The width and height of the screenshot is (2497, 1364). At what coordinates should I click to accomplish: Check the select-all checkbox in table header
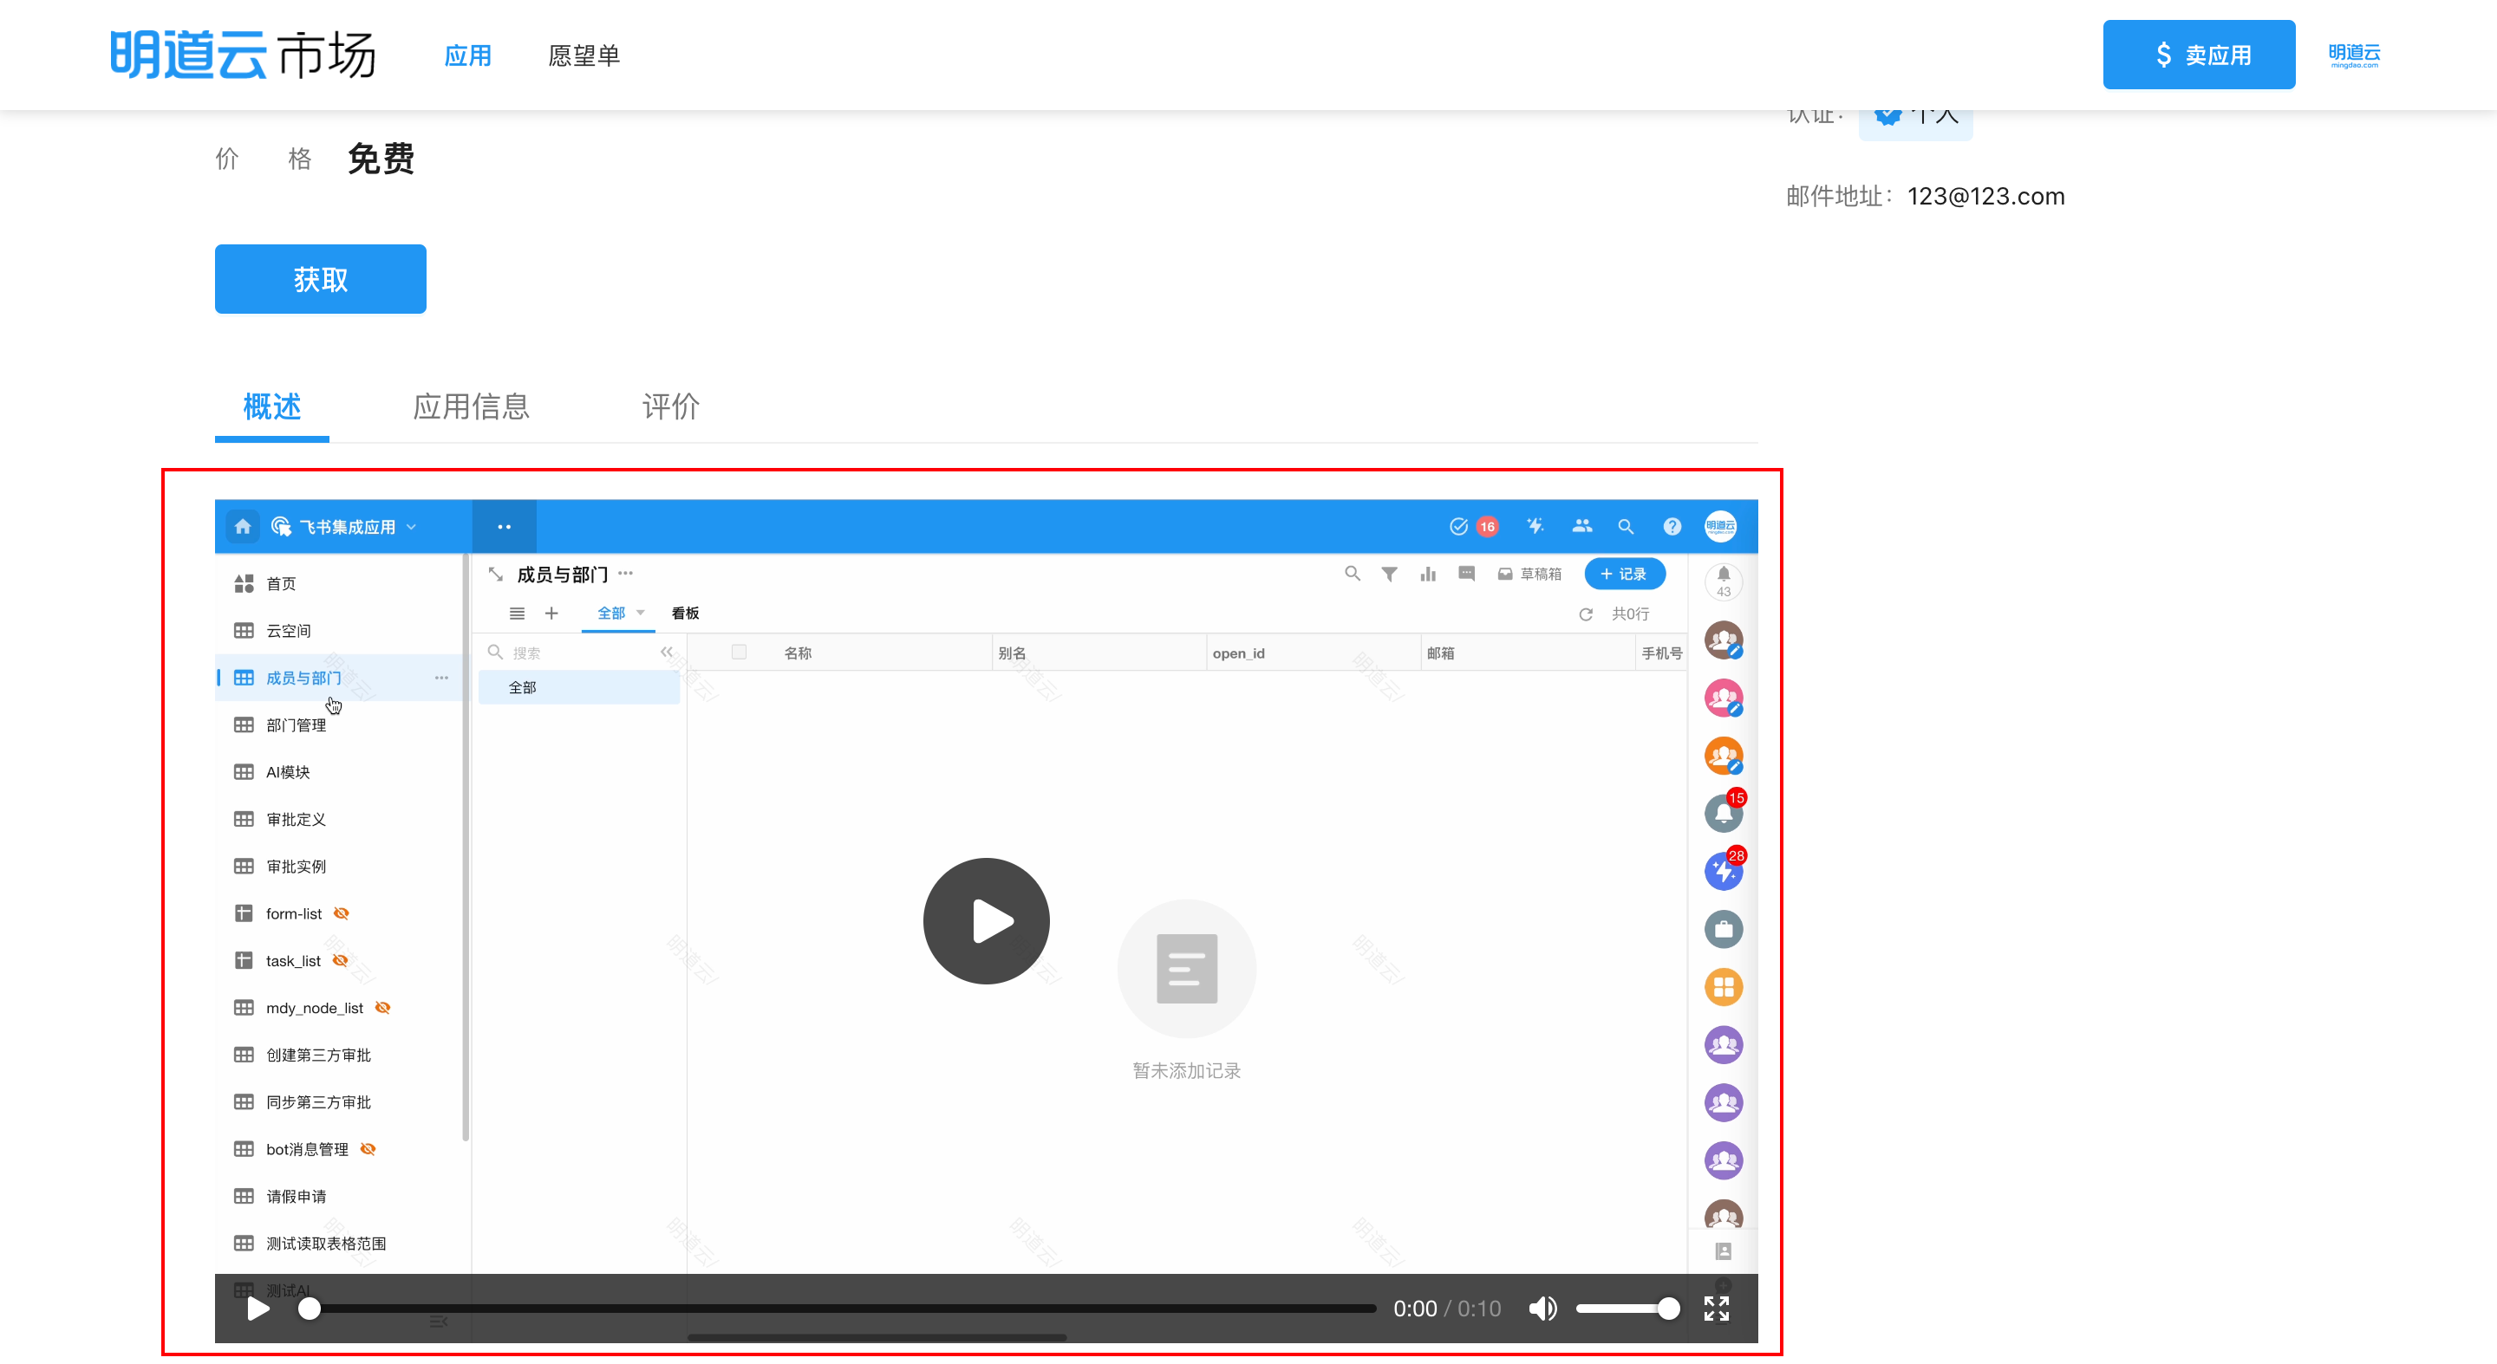(x=739, y=652)
